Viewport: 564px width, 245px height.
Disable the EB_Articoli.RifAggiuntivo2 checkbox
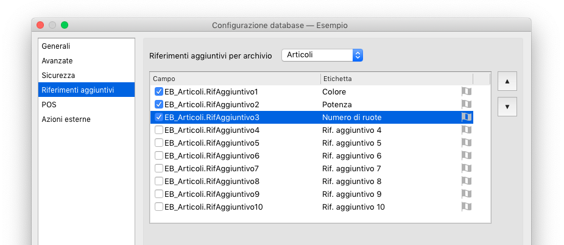pyautogui.click(x=159, y=104)
